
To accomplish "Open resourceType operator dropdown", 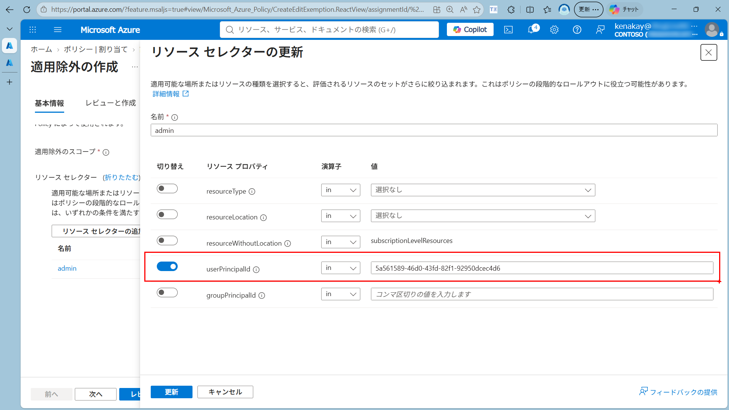I will point(341,190).
